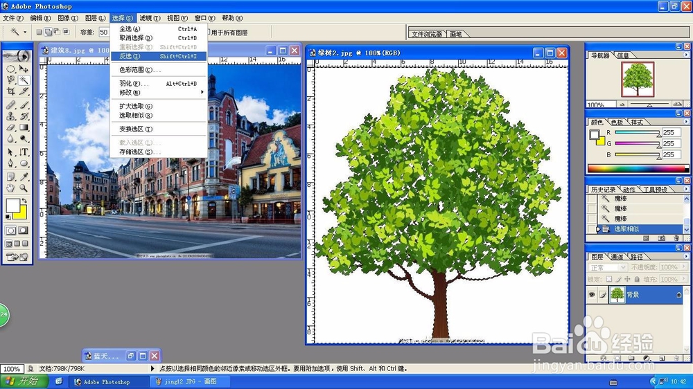Open layer opacity (不透明度) slider arrow

click(x=684, y=266)
